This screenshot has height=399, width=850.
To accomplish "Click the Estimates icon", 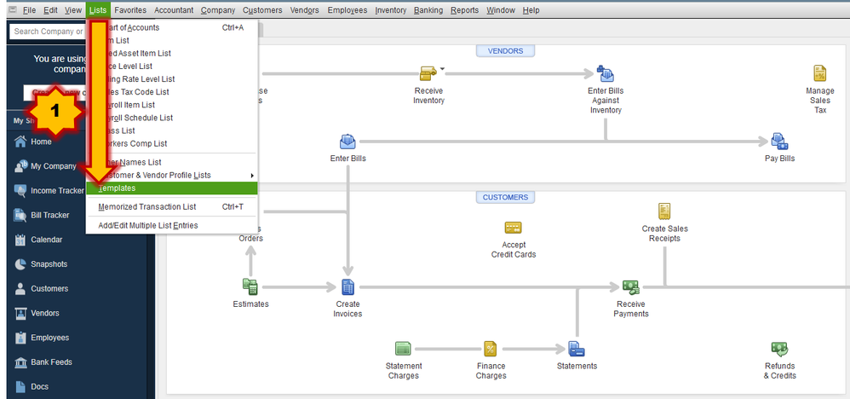I will pyautogui.click(x=250, y=286).
